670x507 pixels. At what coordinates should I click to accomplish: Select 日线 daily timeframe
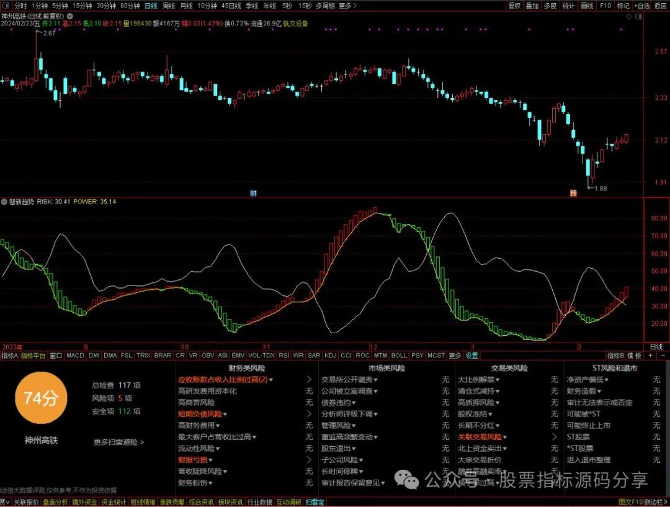pyautogui.click(x=151, y=6)
